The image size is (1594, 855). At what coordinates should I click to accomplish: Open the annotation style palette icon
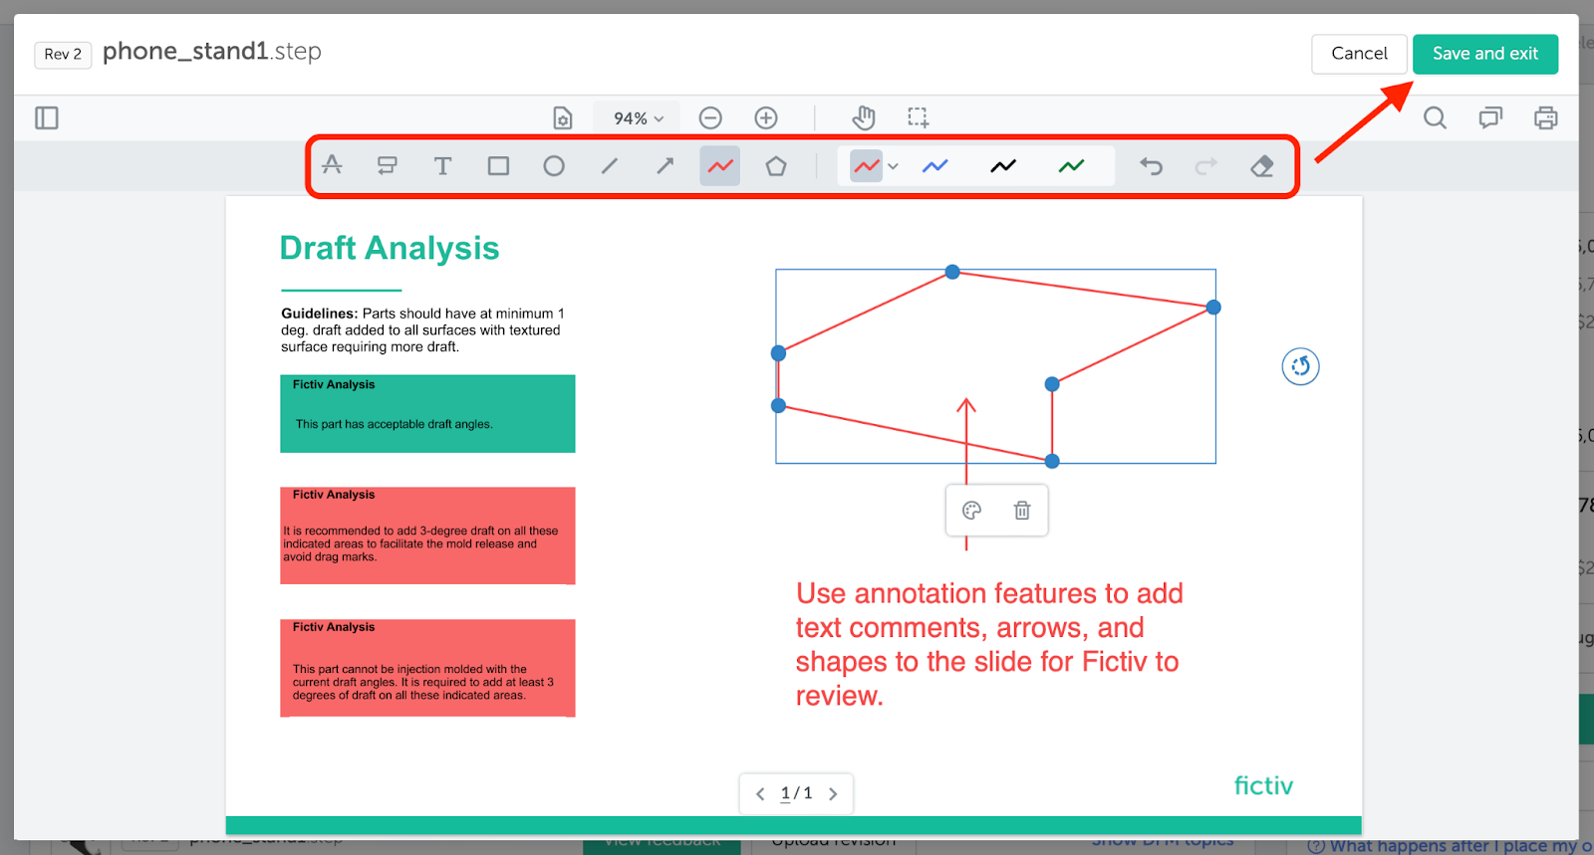tap(971, 511)
